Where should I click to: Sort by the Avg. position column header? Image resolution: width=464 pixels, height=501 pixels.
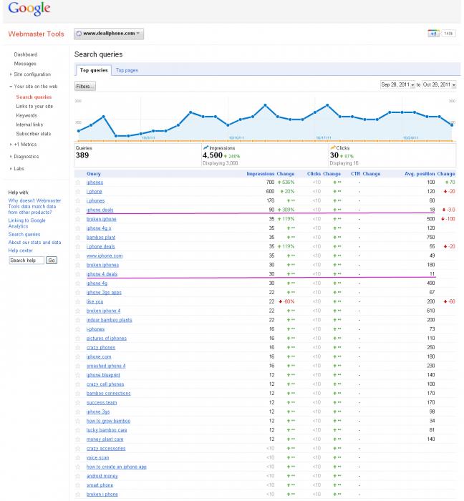(420, 174)
